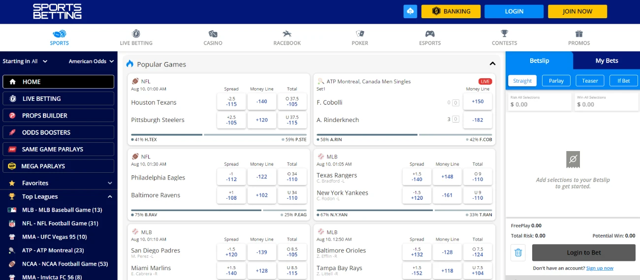
Task: Select Pittsburgh Steelers spread +2.5 -105
Action: [x=231, y=120]
